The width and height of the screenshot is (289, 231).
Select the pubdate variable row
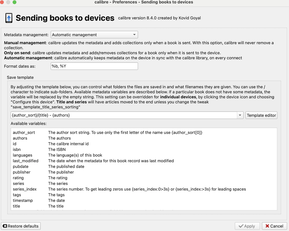click(x=21, y=166)
